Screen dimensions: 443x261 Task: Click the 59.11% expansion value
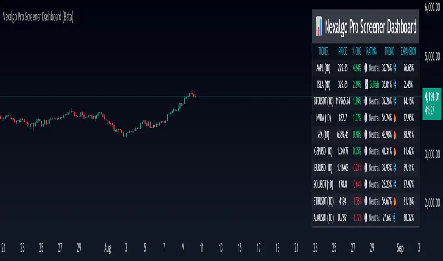point(408,168)
